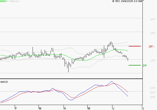Click the 228 support price label

(x=144, y=65)
